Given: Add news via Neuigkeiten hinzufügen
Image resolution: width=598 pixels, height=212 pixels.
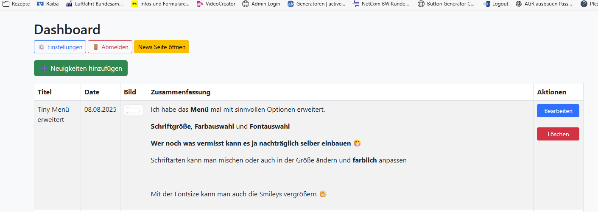Looking at the screenshot, I should pyautogui.click(x=81, y=68).
